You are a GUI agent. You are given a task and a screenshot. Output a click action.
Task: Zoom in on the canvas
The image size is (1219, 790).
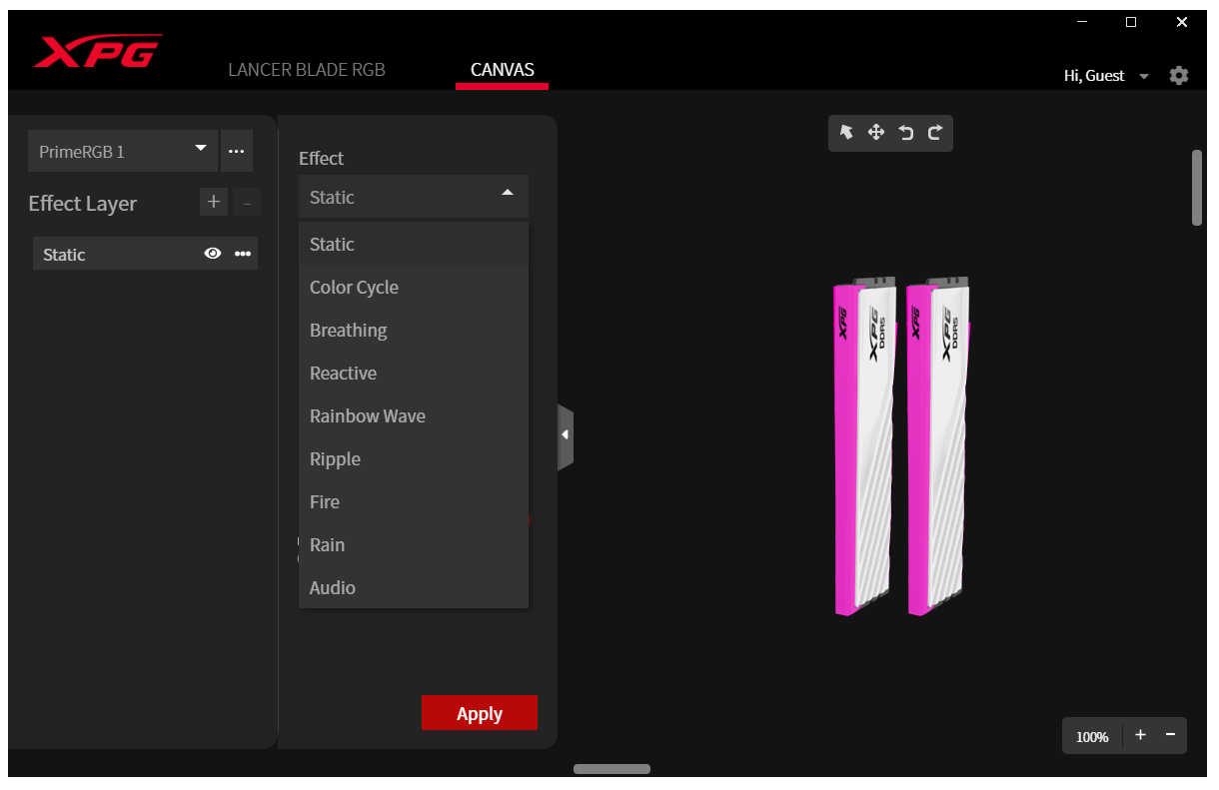(1140, 736)
